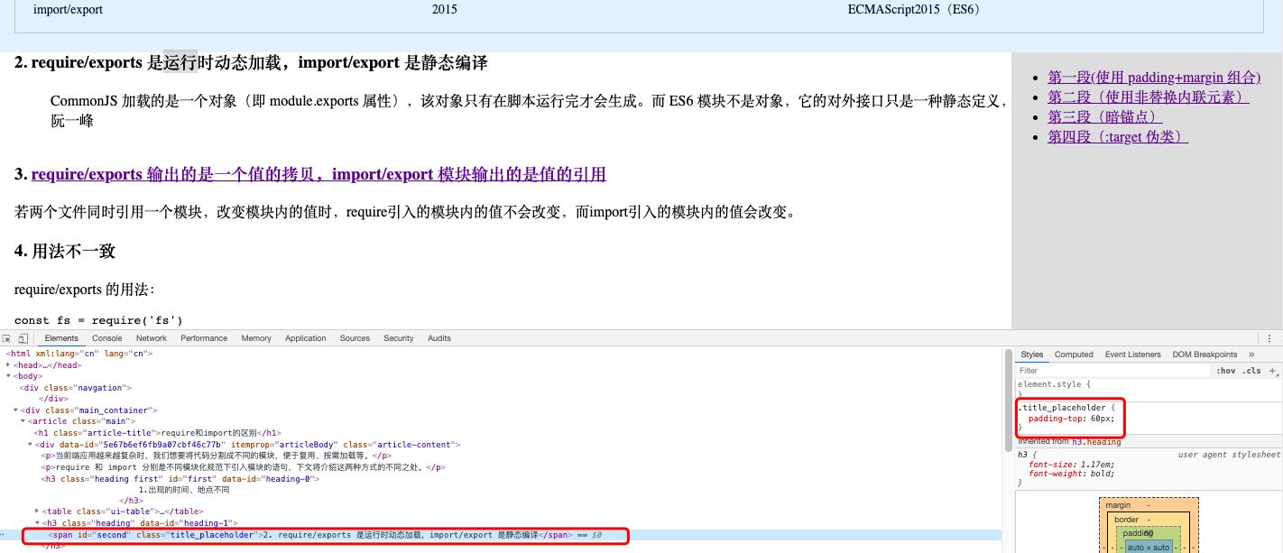Open the Console tab
This screenshot has width=1283, height=553.
[x=107, y=338]
